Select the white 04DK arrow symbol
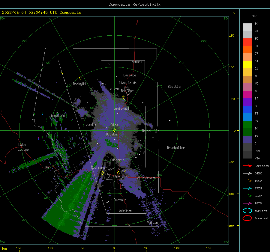The width and height of the screenshot is (270, 252). pos(247,173)
